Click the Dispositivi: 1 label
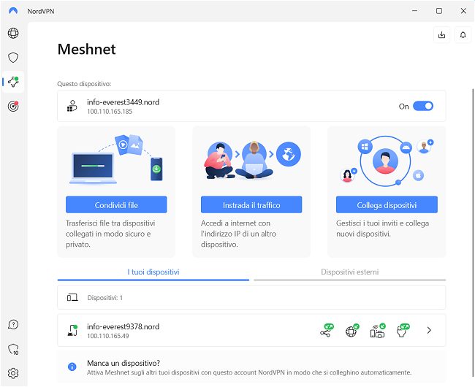Screen dimensions: 475x387 104,298
